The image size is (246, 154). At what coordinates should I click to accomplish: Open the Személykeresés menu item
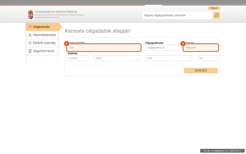coord(42,35)
